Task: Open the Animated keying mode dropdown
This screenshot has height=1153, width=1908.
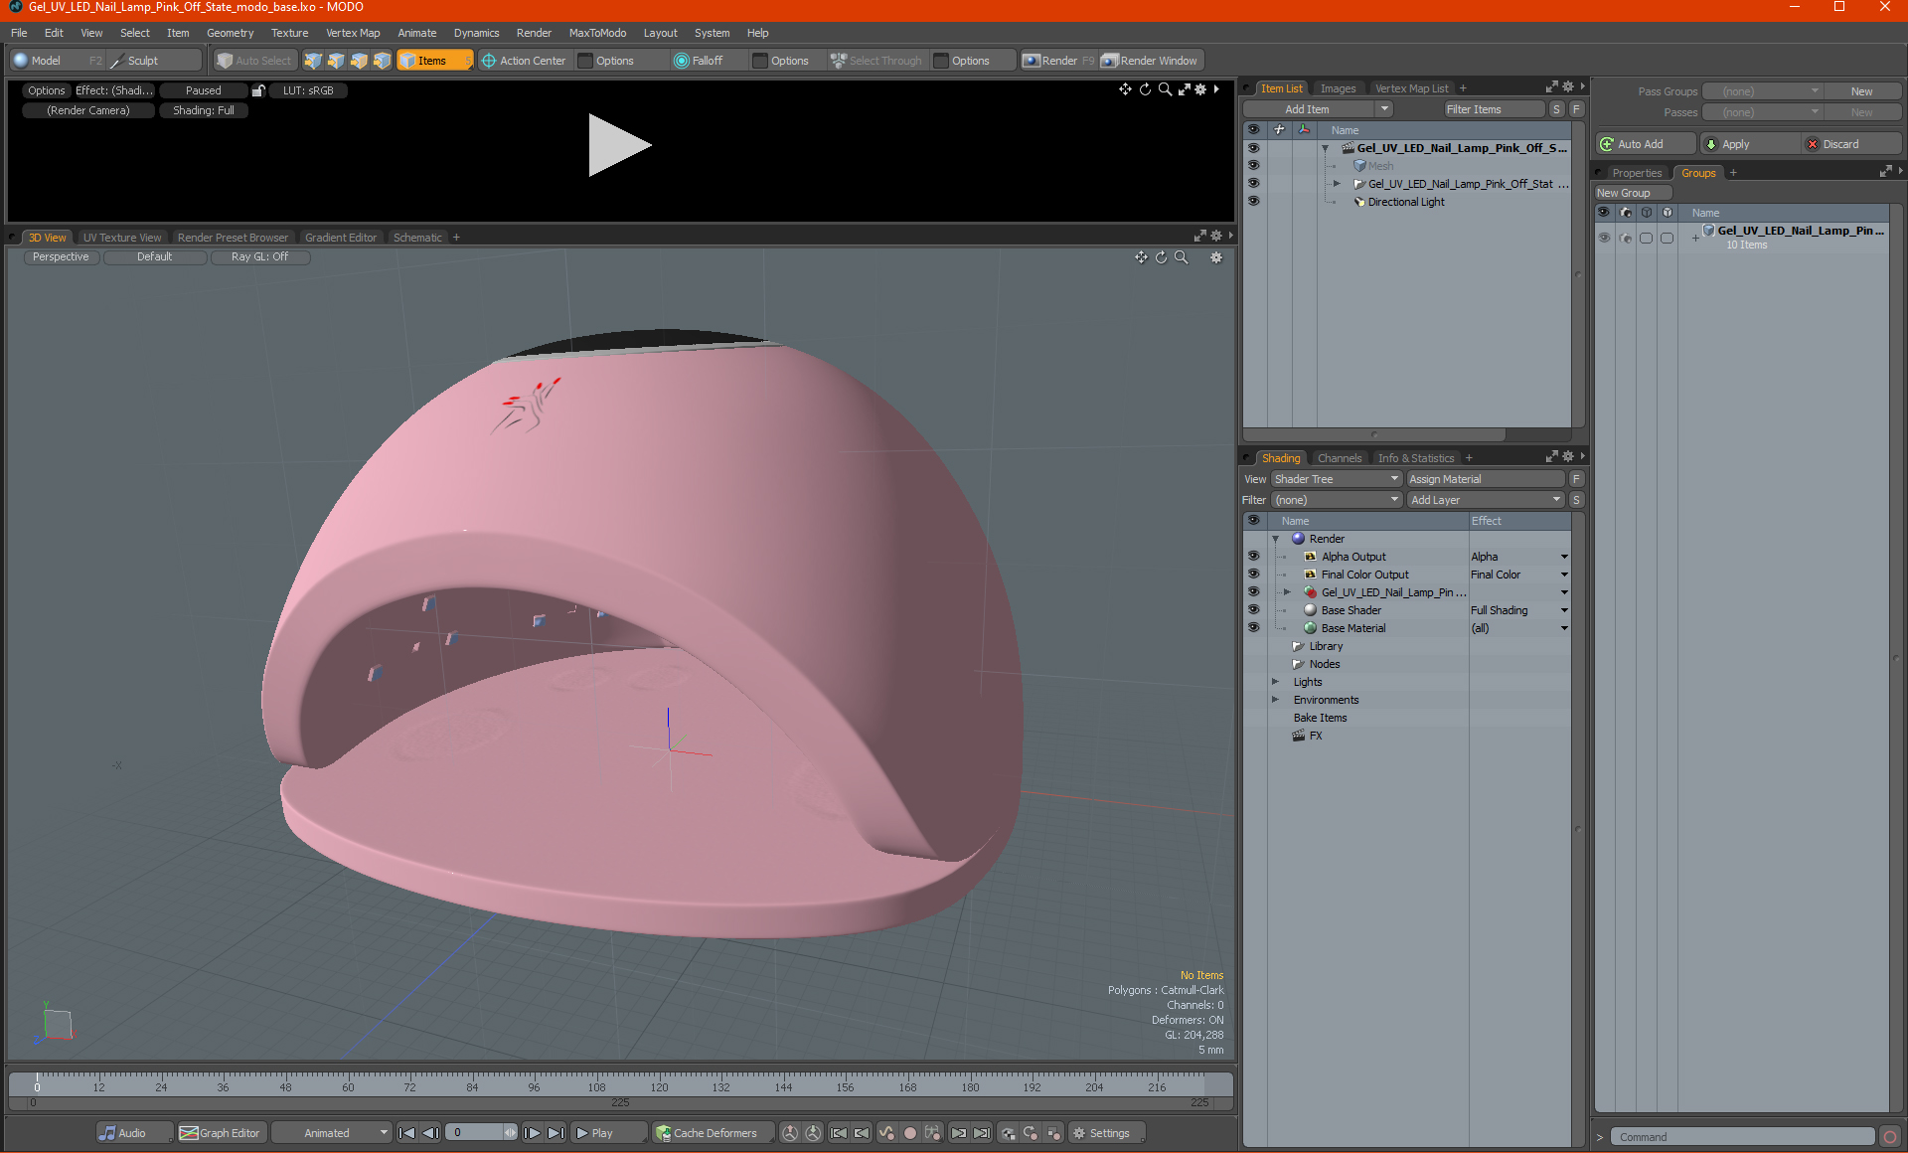Action: [x=331, y=1133]
